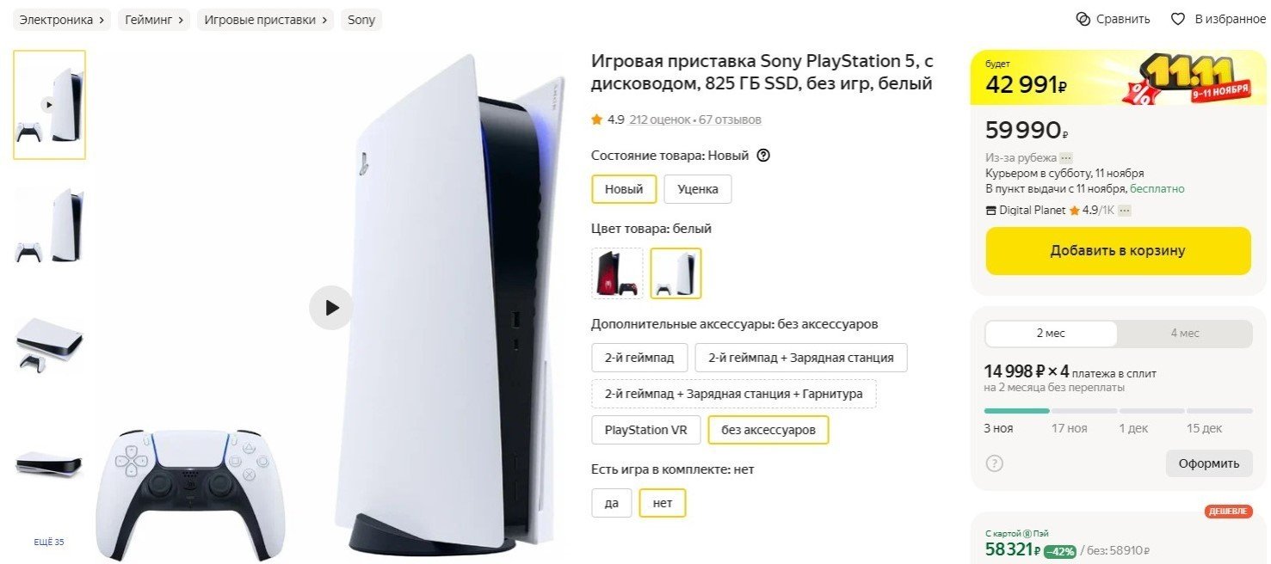
Task: Expand the Игровые приставки breadcrumb chevron
Action: point(324,20)
